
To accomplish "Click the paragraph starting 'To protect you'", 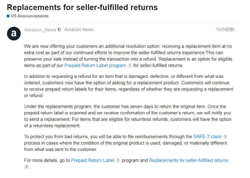I will coord(126,143).
